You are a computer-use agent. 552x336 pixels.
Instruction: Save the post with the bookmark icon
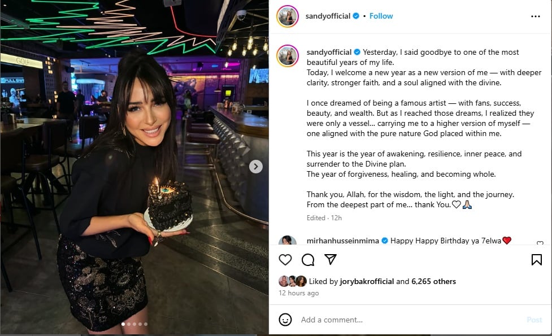[537, 260]
